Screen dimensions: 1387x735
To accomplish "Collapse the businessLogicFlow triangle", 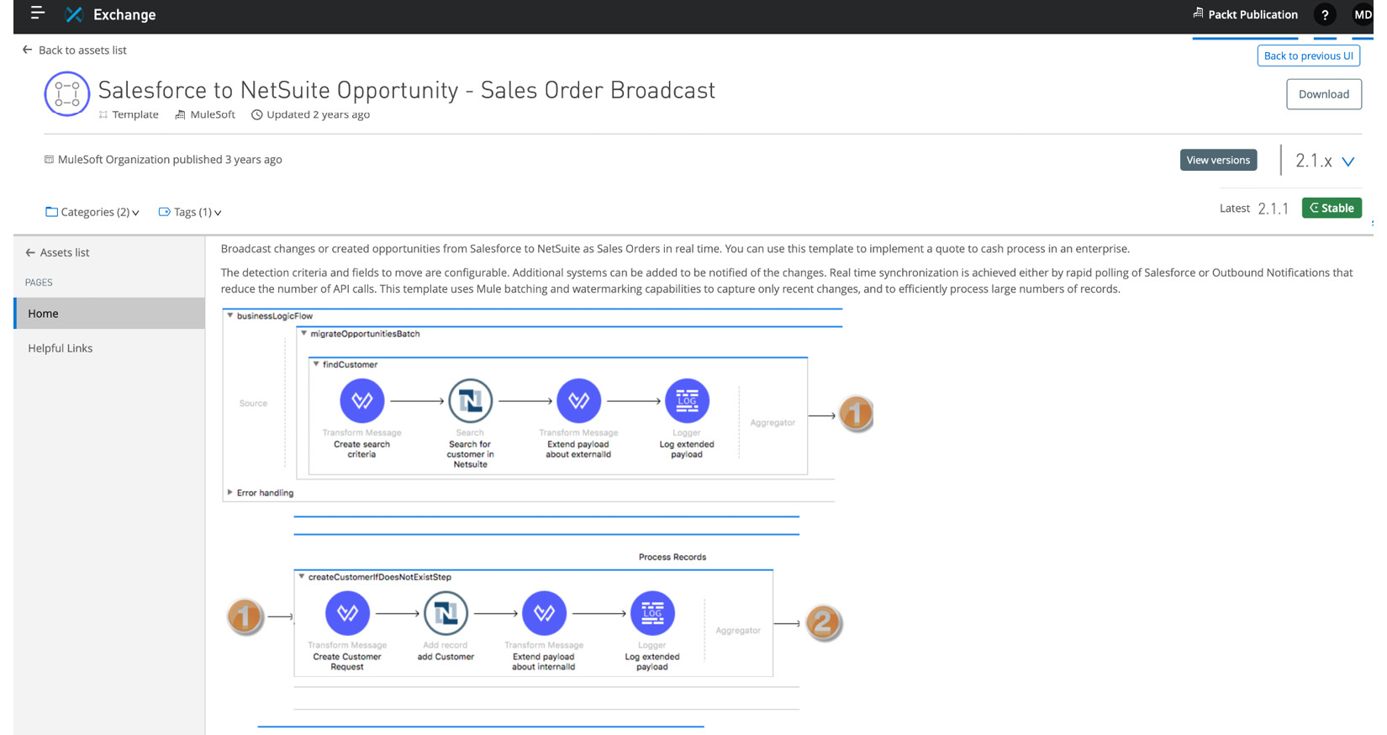I will 230,315.
